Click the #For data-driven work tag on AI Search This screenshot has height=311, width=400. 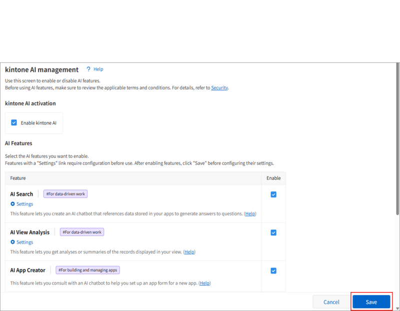coord(65,194)
